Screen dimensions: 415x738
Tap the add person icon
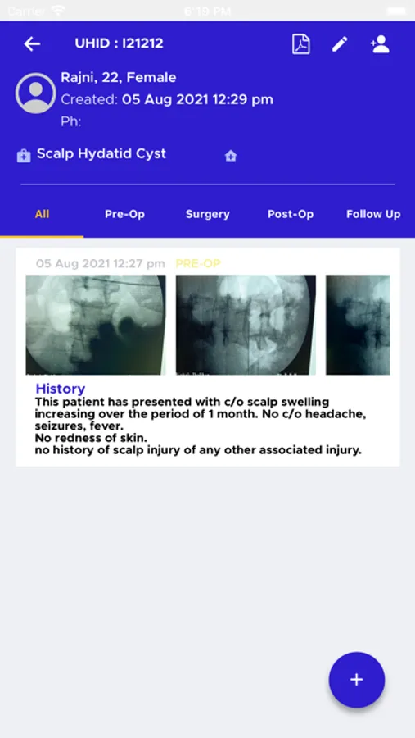(x=380, y=44)
